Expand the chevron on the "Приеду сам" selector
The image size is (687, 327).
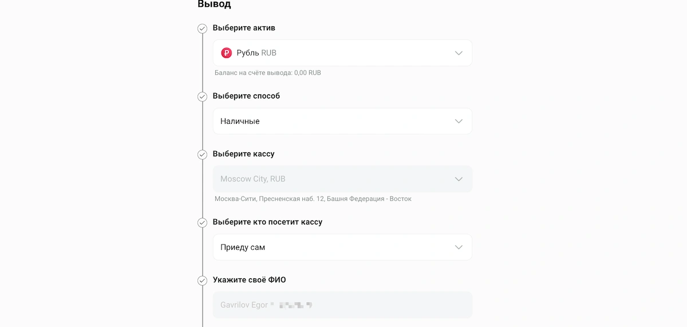click(x=459, y=247)
